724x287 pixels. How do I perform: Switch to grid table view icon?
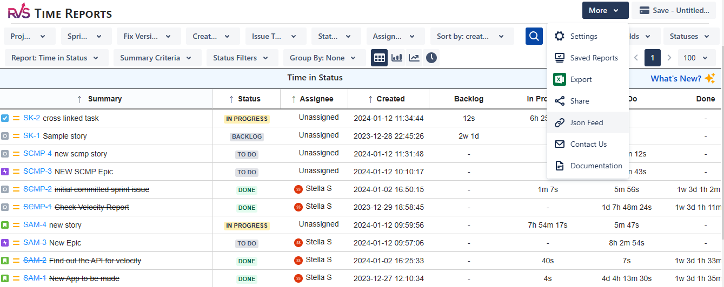point(379,58)
